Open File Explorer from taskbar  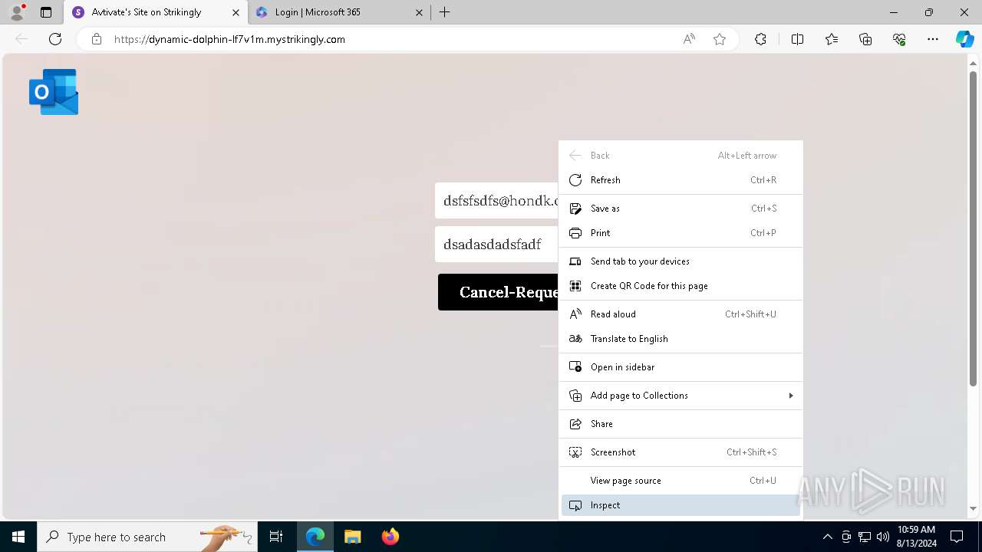[x=352, y=537]
